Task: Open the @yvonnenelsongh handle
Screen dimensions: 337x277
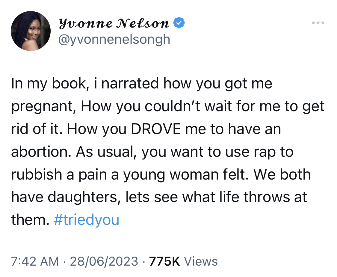Action: (114, 39)
